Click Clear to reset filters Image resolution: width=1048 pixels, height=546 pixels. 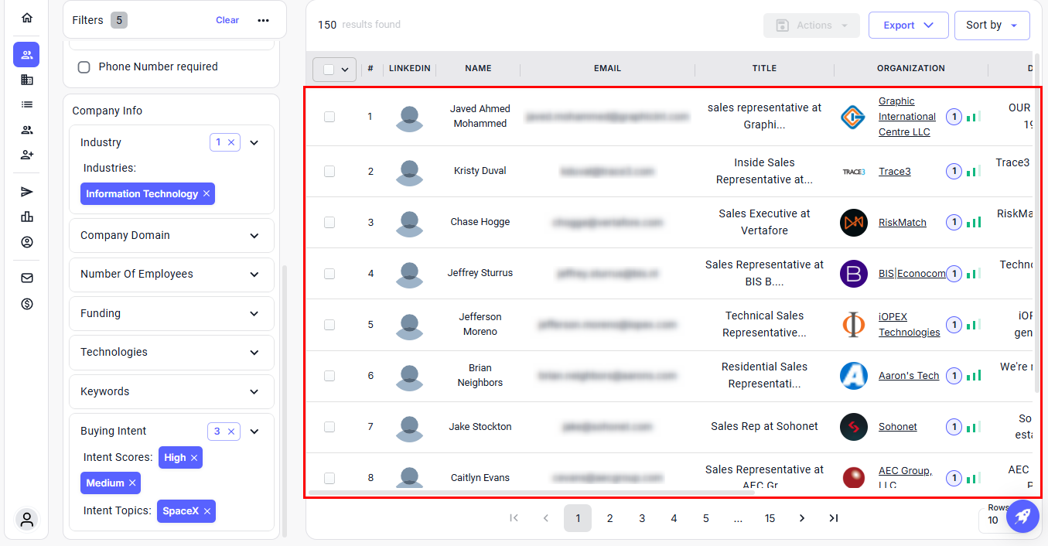pyautogui.click(x=227, y=20)
